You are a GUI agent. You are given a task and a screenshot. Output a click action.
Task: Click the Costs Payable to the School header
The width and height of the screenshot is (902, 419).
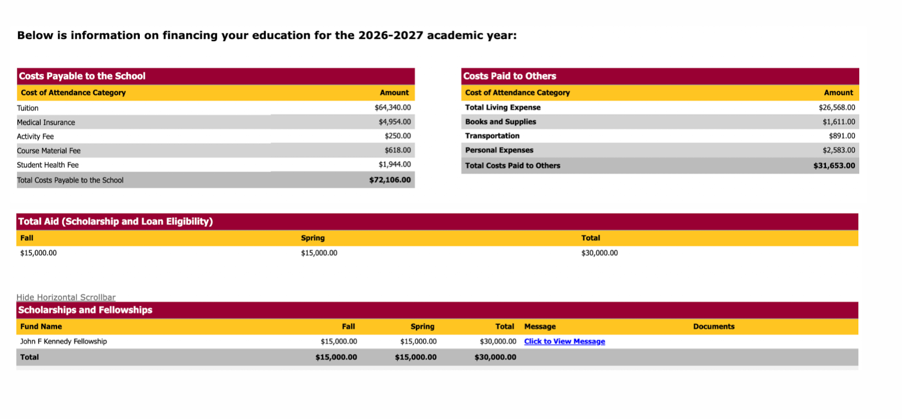[82, 76]
